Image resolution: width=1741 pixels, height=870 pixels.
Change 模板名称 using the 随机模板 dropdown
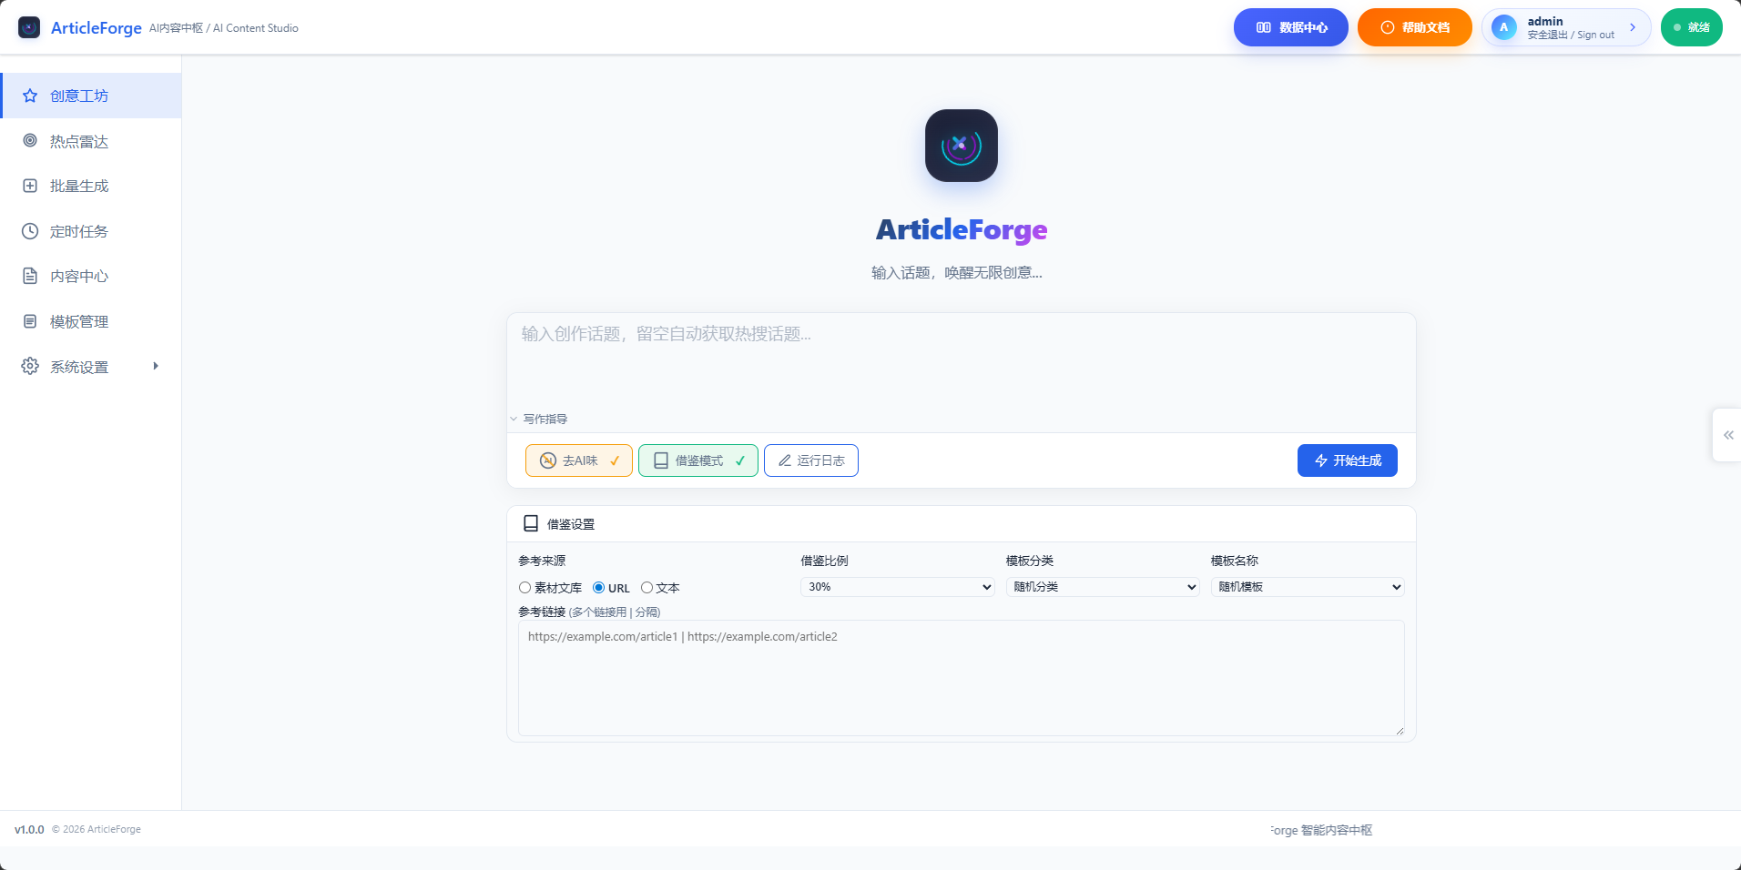[1306, 587]
